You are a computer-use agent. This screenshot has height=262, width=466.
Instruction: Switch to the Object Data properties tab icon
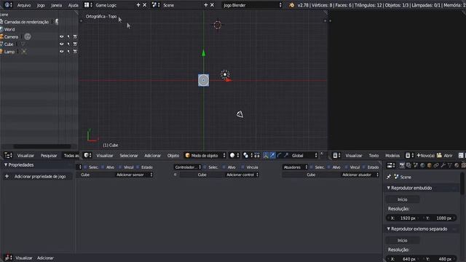[x=450, y=165]
